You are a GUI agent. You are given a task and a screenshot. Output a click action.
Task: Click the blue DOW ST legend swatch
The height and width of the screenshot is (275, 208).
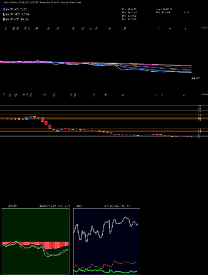[5, 9]
